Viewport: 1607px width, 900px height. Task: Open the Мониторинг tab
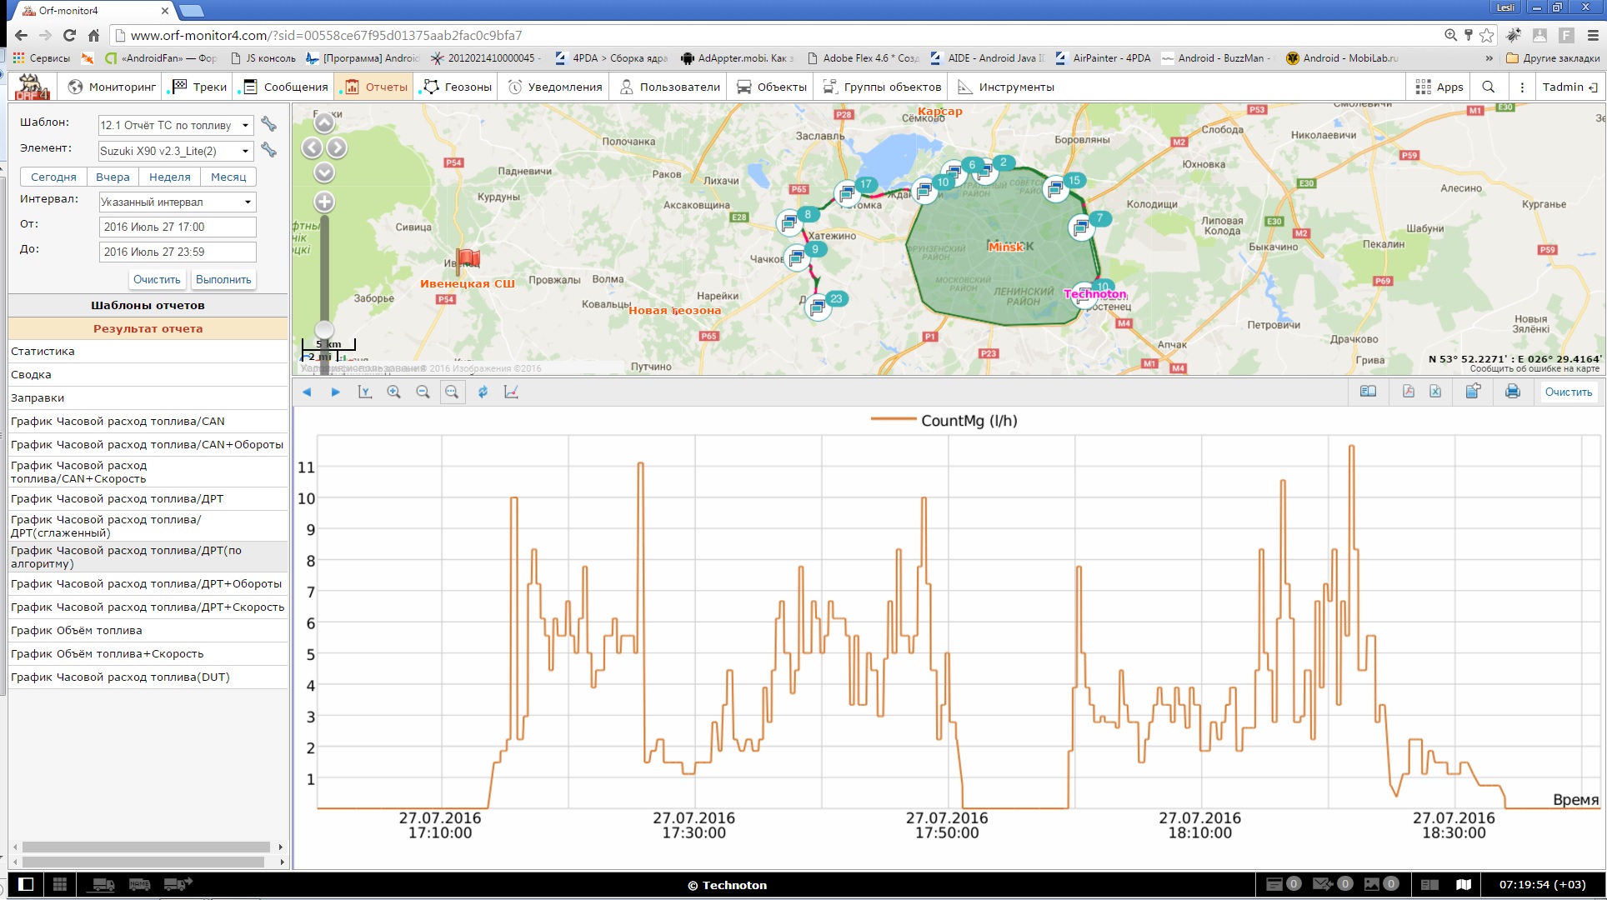tap(112, 87)
